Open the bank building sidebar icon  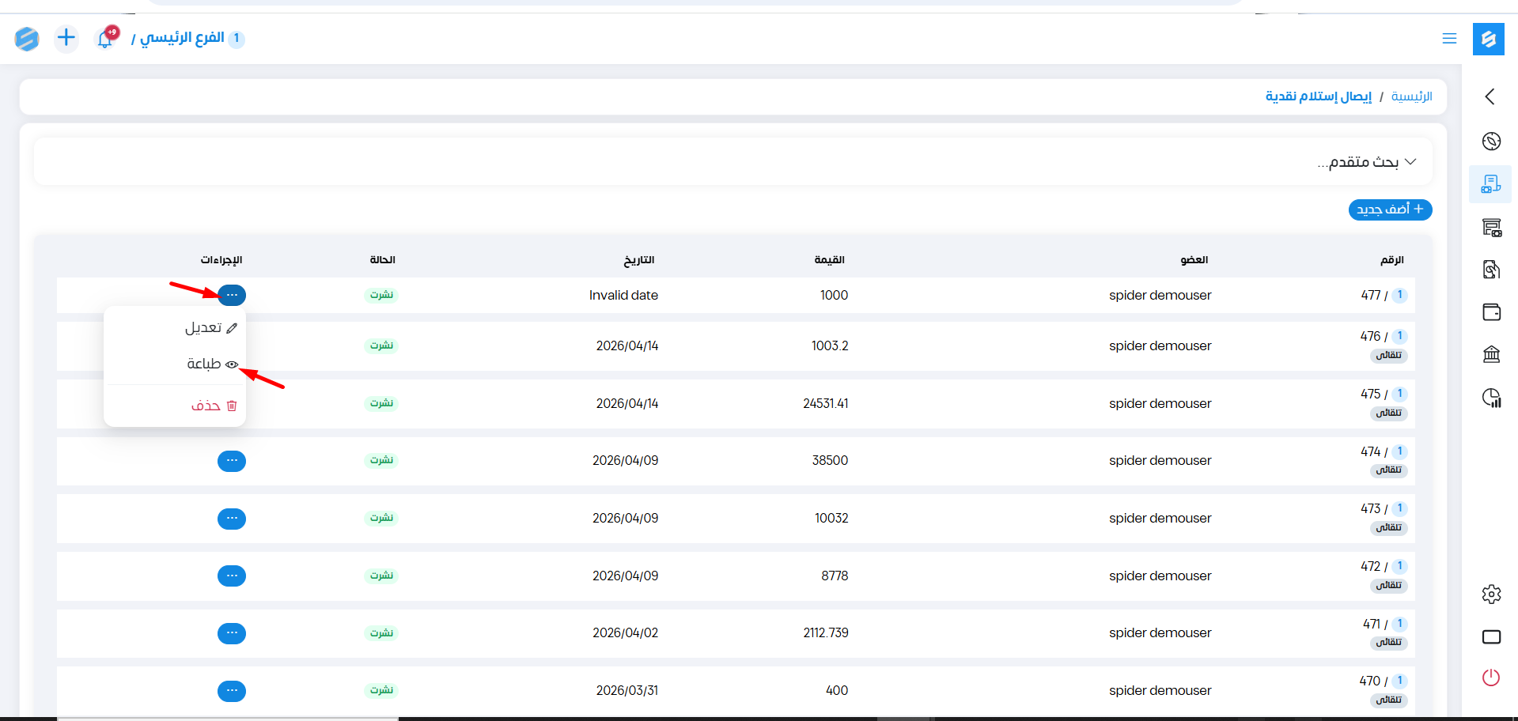pos(1491,354)
